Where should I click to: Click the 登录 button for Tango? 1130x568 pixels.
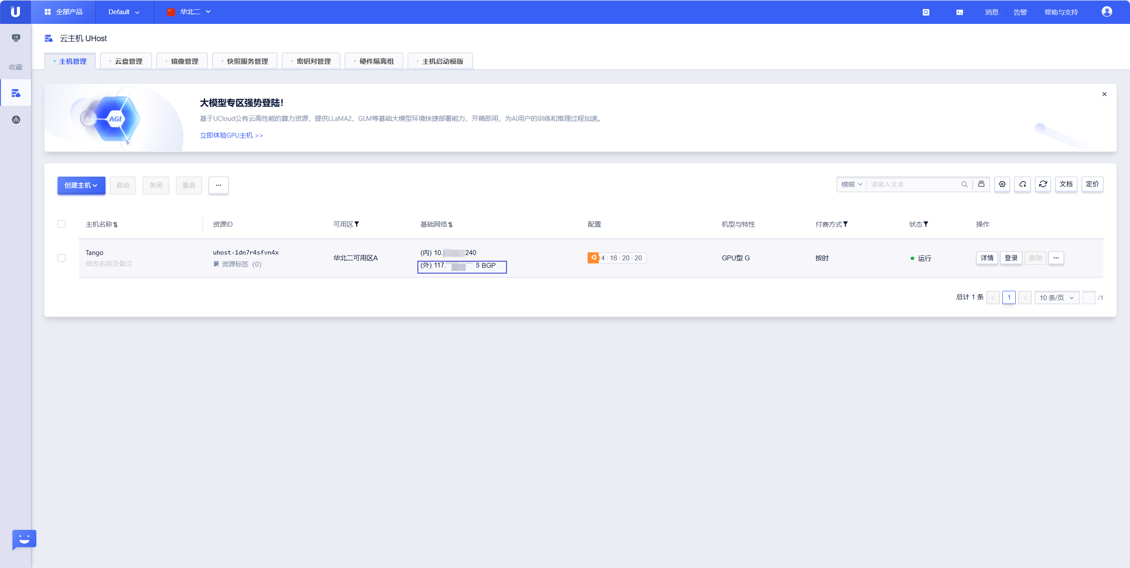pos(1011,258)
